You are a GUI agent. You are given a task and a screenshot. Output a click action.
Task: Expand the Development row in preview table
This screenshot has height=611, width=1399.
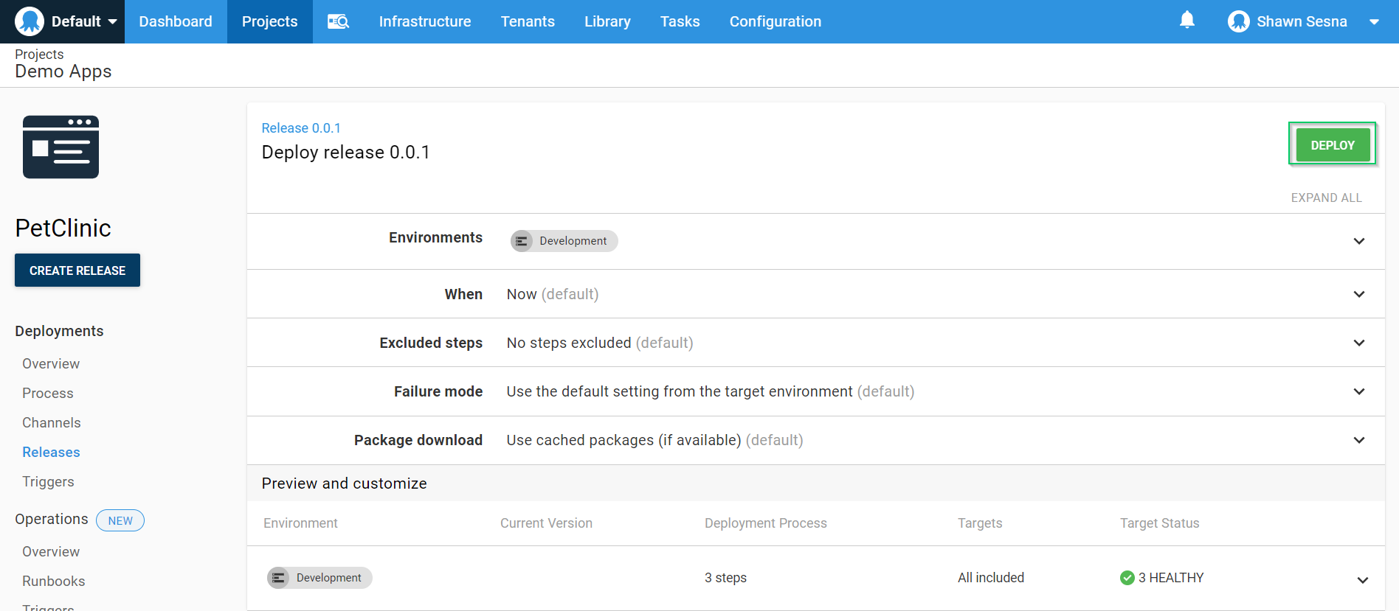1362,580
